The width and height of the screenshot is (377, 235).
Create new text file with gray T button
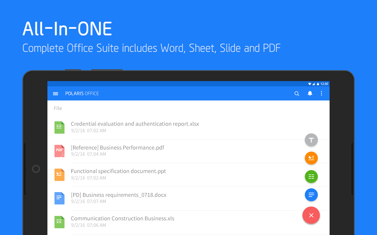coord(311,140)
